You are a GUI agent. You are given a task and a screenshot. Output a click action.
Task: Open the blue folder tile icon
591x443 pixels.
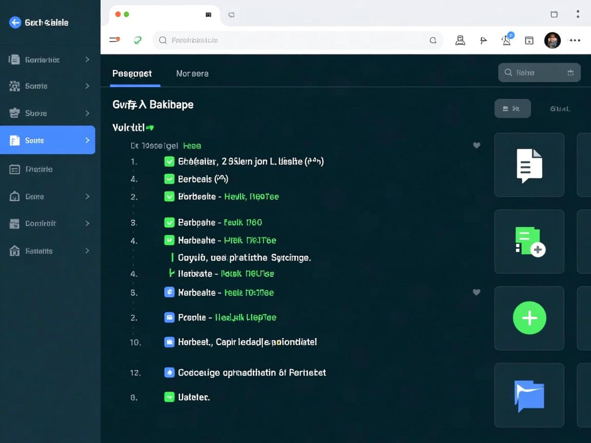(529, 395)
